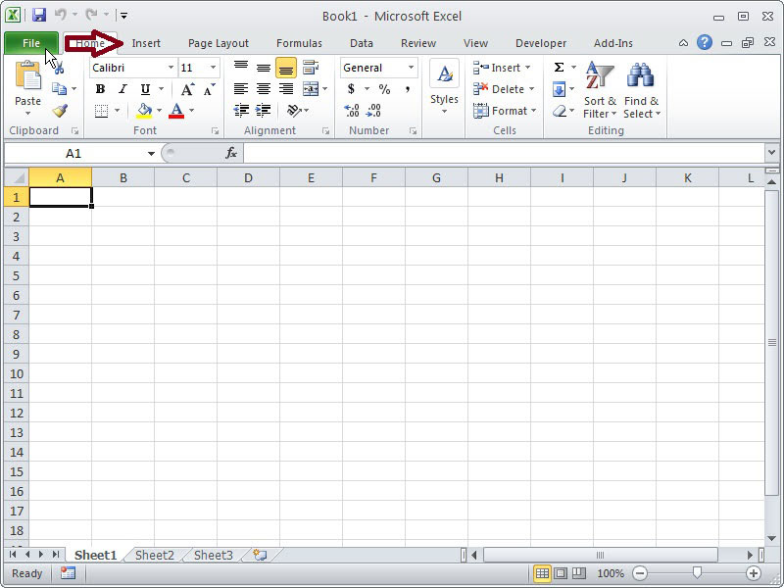Open Excel Help question mark

coord(705,42)
